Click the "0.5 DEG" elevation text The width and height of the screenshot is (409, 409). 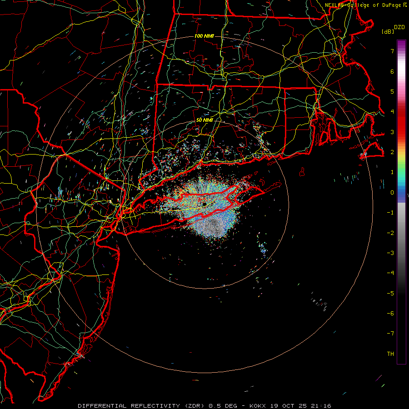coord(223,406)
